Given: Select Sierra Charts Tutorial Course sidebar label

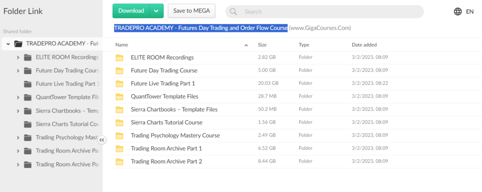Looking at the screenshot, I should (x=67, y=124).
